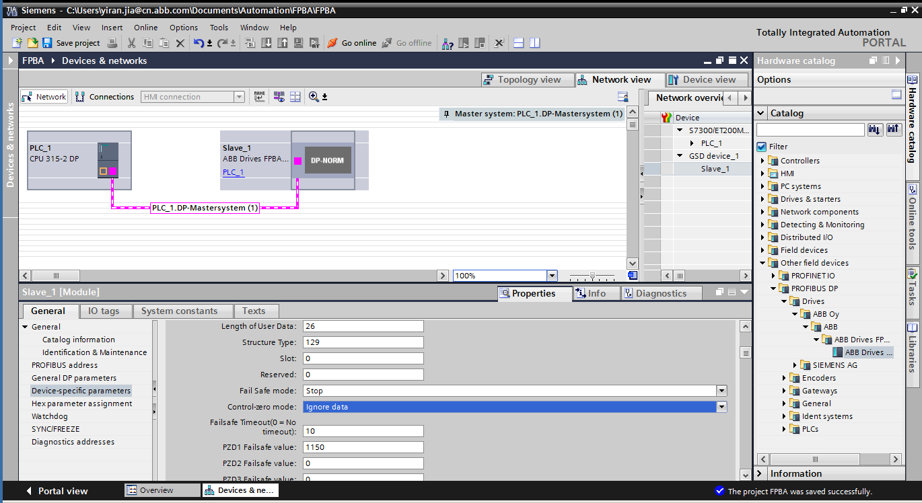This screenshot has width=922, height=503.
Task: Toggle the Connections mode button
Action: (x=105, y=97)
